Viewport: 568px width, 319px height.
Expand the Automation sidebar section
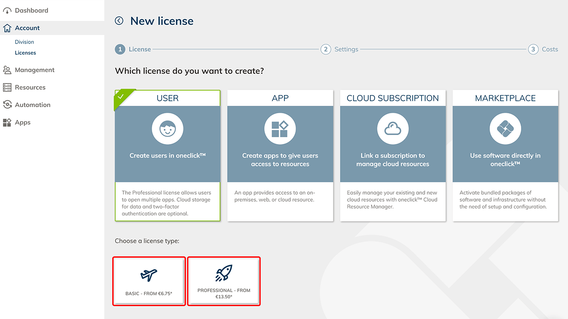[32, 105]
